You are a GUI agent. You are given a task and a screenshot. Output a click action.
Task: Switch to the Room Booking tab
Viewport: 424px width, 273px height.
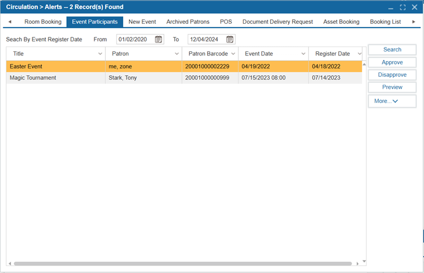tap(43, 22)
